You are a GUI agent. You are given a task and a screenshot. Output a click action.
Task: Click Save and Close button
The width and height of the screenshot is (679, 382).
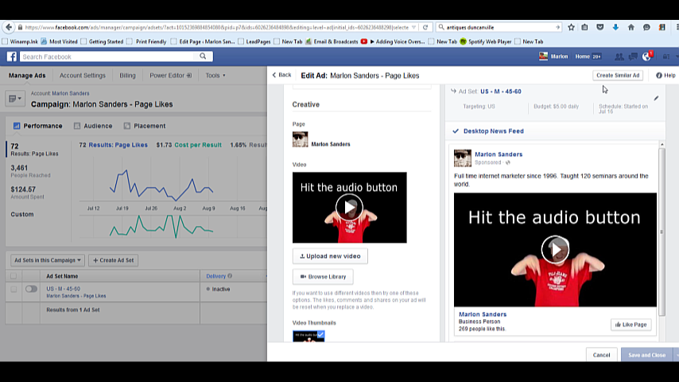(646, 355)
